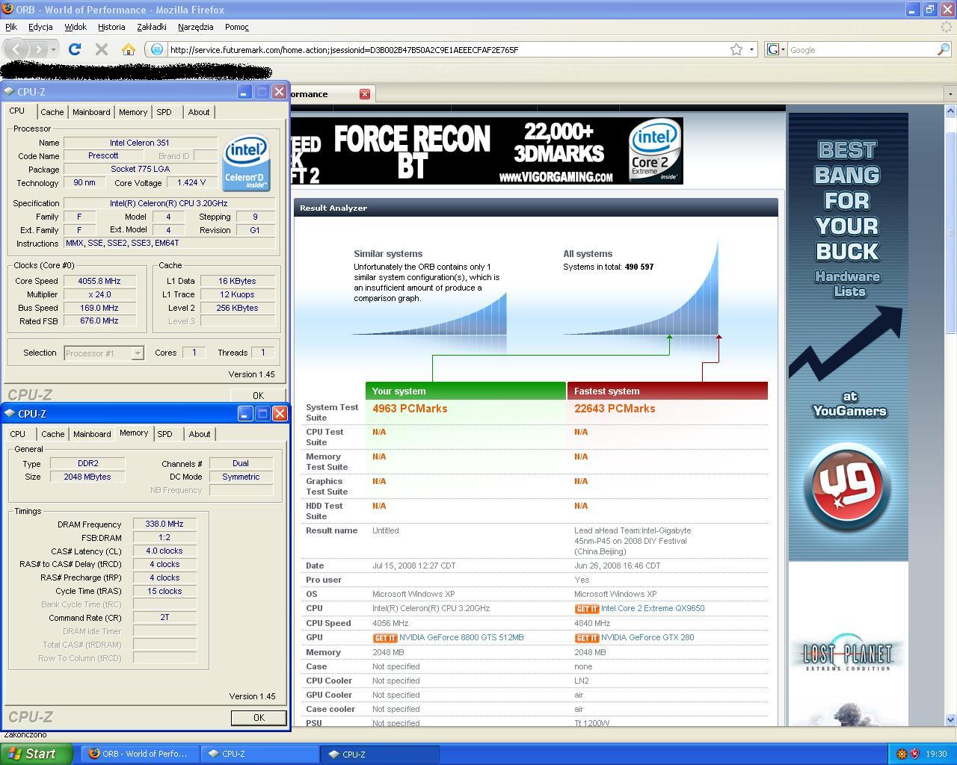Open the Zakładki menu
This screenshot has height=765, width=957.
152,27
